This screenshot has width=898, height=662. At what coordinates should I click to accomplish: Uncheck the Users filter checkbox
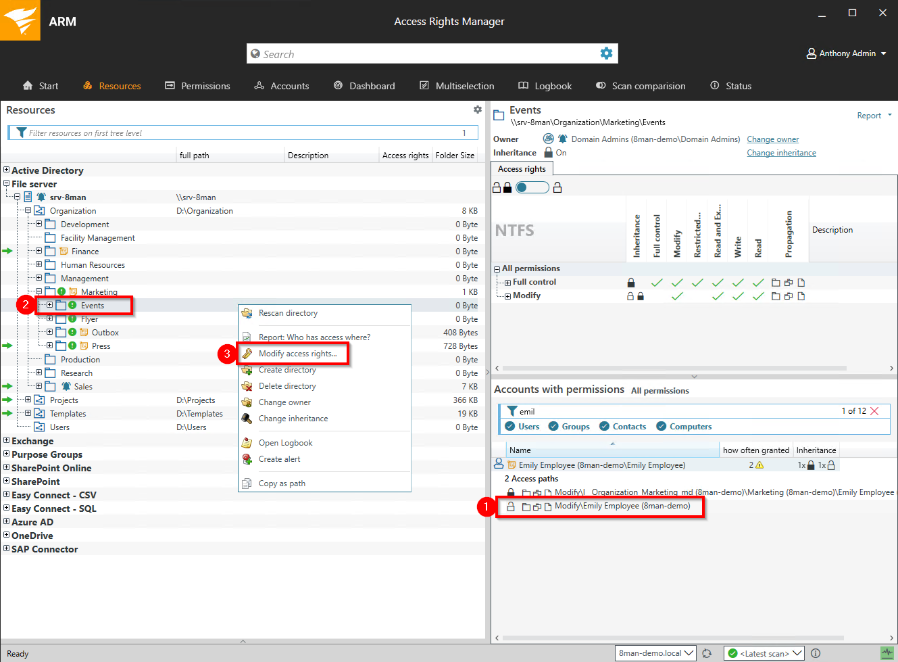510,427
